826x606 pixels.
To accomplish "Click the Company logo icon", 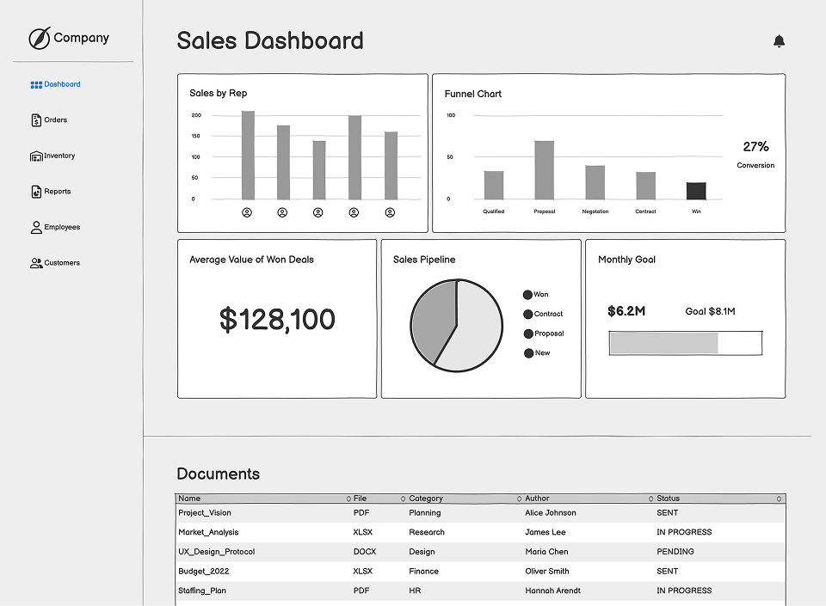I will (40, 36).
